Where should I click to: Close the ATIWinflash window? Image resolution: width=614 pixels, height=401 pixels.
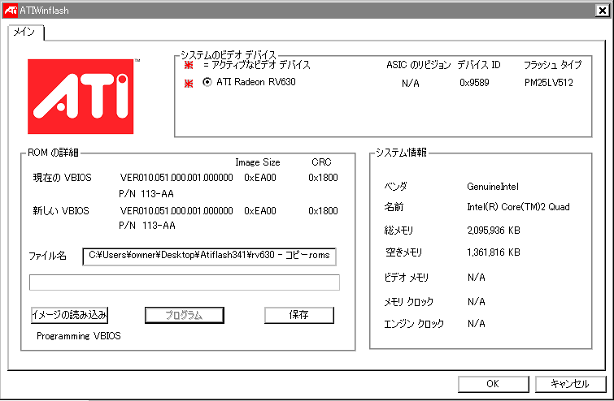click(603, 11)
